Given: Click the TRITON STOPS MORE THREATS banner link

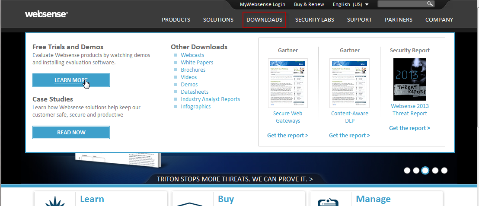Looking at the screenshot, I should (235, 179).
